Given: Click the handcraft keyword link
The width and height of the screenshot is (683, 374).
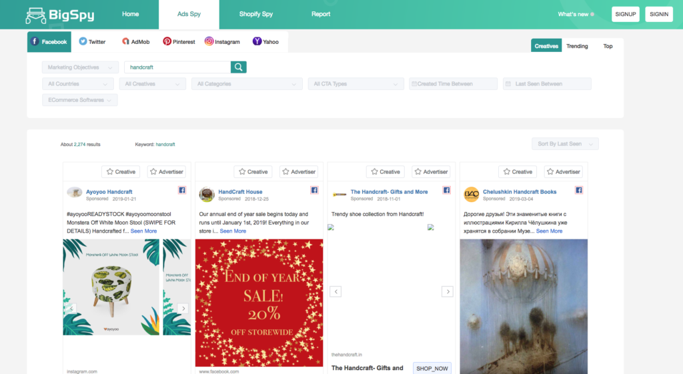Looking at the screenshot, I should [x=165, y=144].
